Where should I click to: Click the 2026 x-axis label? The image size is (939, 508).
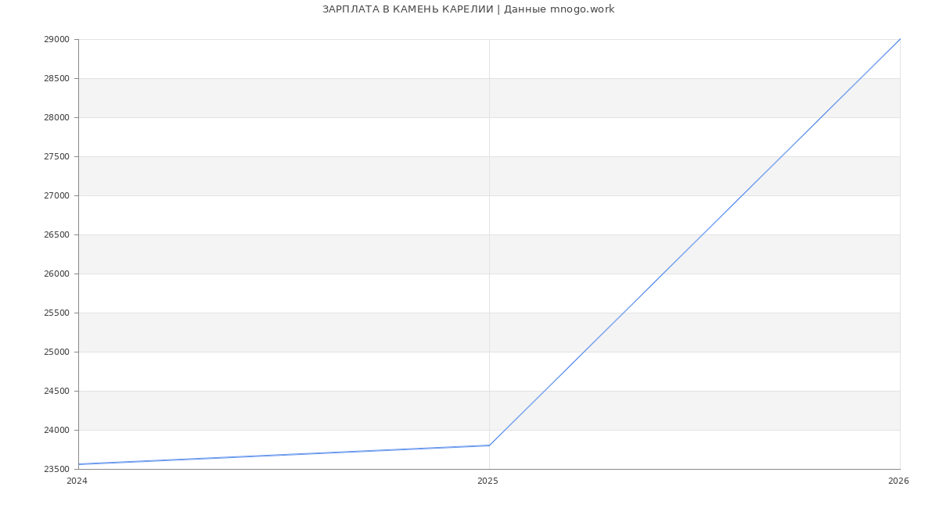pos(898,481)
